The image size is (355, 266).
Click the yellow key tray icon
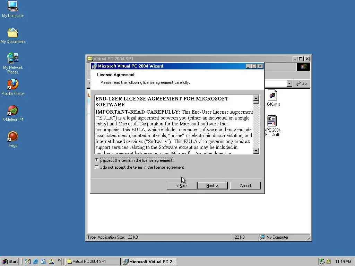point(328,262)
